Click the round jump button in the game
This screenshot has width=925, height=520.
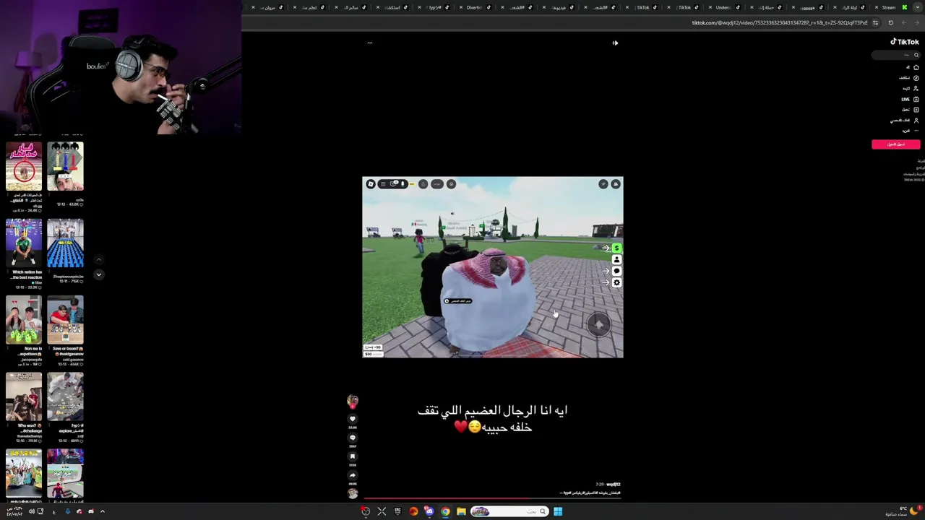(x=598, y=325)
